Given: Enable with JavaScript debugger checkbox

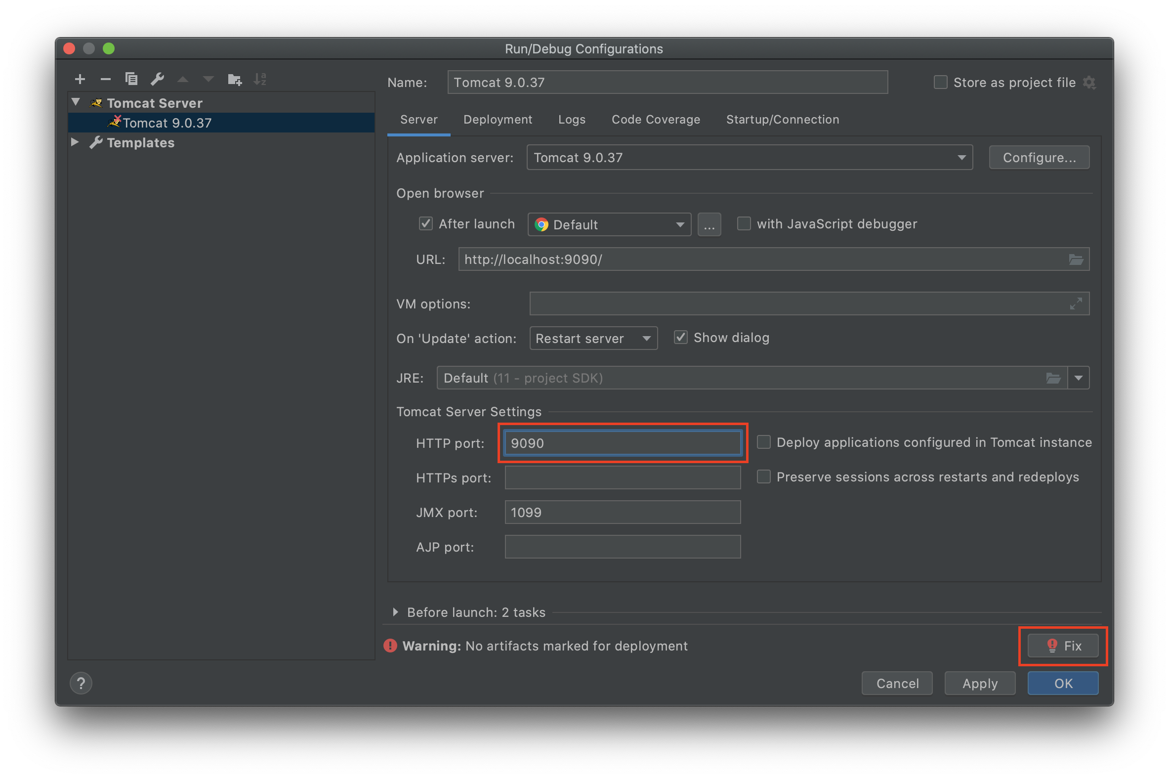Looking at the screenshot, I should [x=744, y=223].
